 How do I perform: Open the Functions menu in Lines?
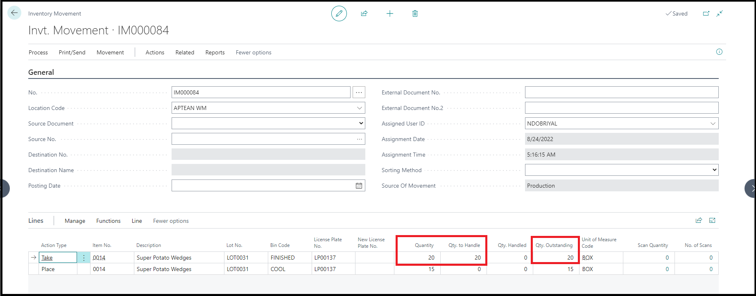(108, 221)
